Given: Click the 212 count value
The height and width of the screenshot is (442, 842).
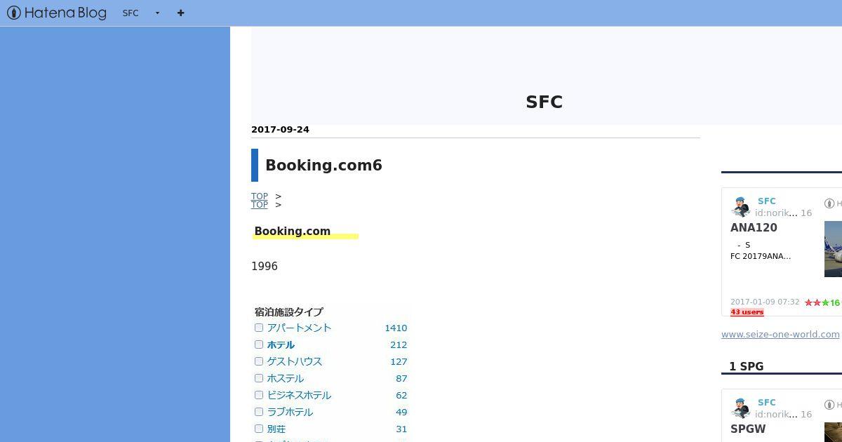Looking at the screenshot, I should click(x=399, y=344).
